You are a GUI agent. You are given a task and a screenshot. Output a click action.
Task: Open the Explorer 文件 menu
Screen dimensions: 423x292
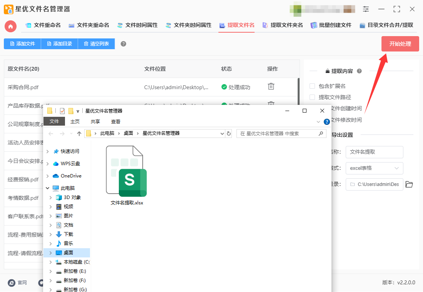pos(54,121)
